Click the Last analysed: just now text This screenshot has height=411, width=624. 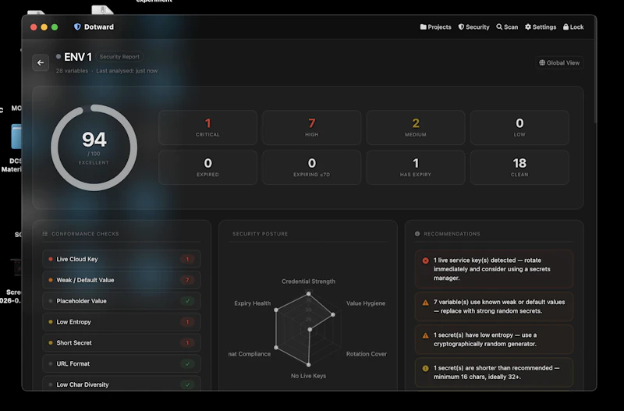point(127,71)
